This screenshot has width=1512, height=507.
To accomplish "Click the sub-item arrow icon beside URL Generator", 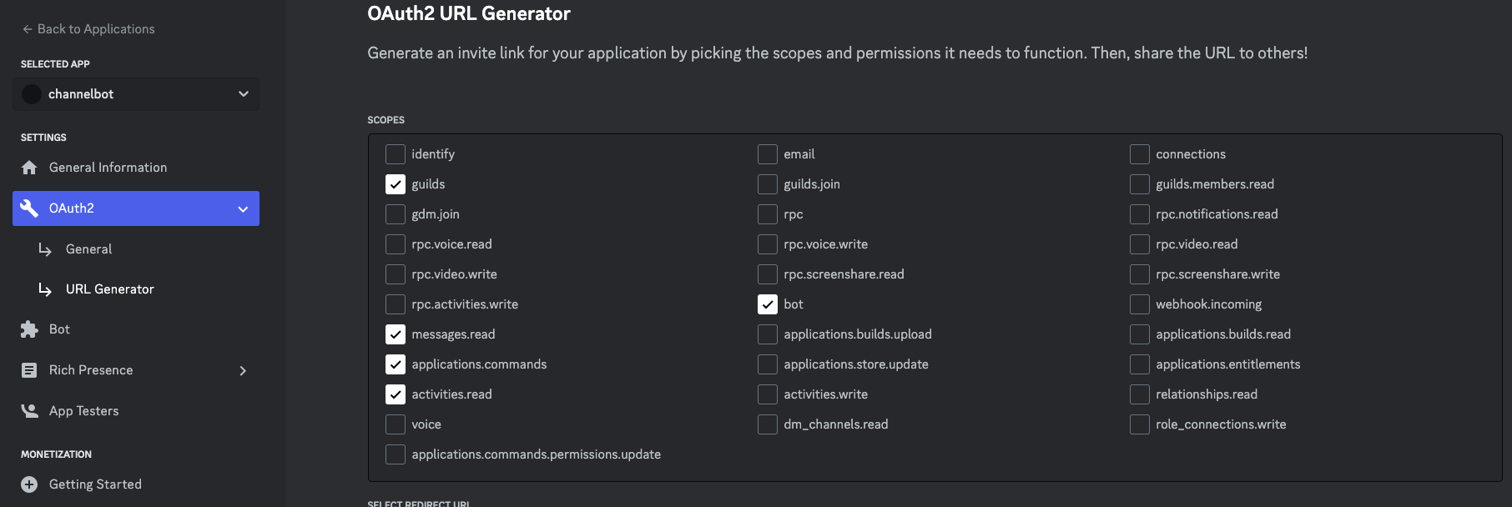I will tap(45, 289).
